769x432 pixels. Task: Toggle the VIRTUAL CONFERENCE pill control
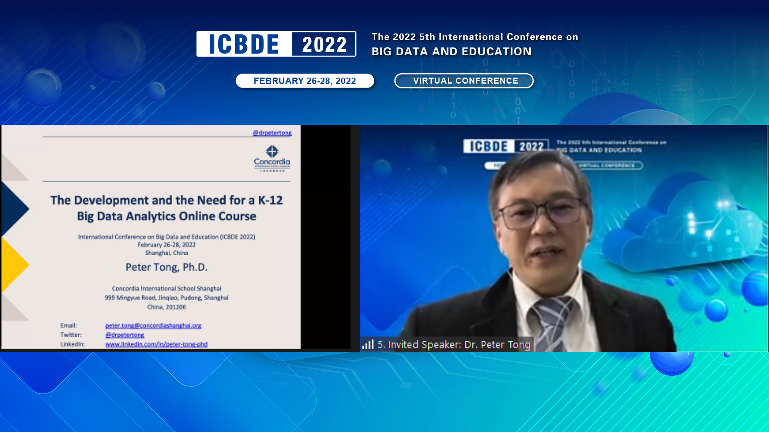pos(463,80)
